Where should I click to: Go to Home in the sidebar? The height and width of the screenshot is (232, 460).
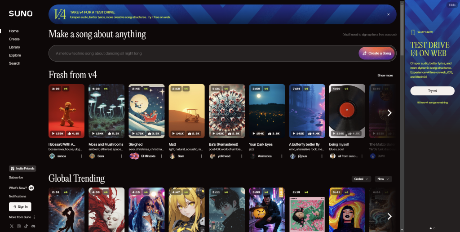[x=14, y=31]
